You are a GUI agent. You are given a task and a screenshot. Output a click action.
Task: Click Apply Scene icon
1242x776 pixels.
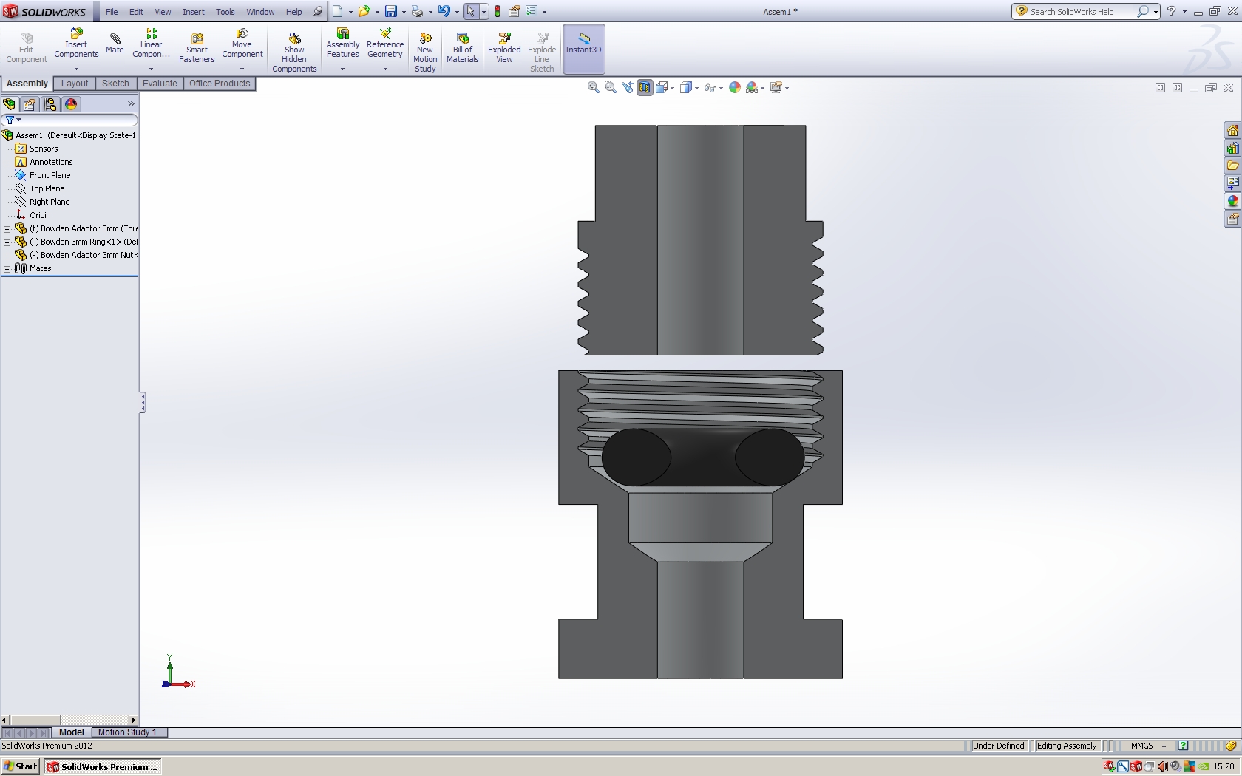tap(752, 87)
